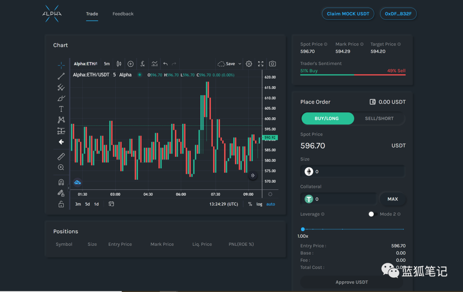Collapse the drawing toolbar side arrow
The image size is (463, 292).
coord(69,188)
